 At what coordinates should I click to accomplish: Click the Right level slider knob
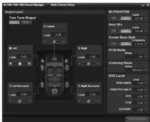click(x=89, y=64)
